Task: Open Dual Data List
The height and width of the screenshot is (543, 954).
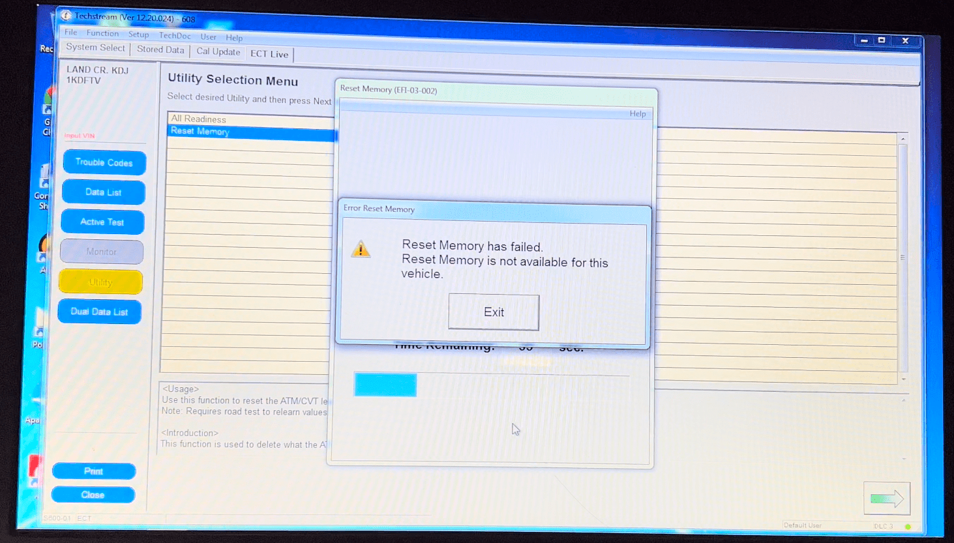Action: tap(99, 312)
